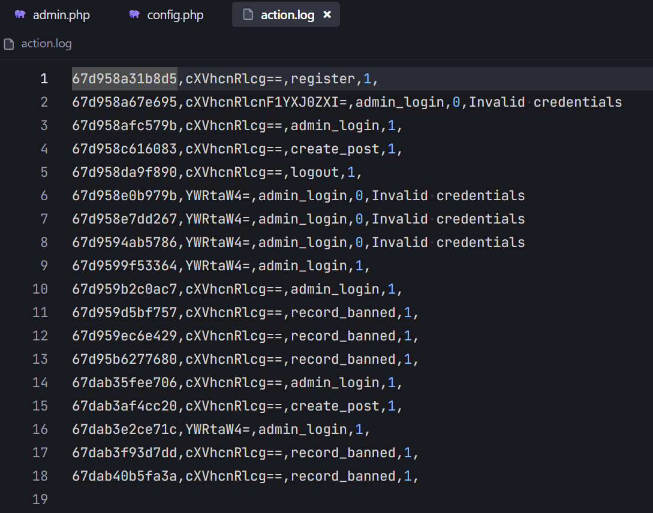653x513 pixels.
Task: Click Invalid credentials text on line 2
Action: tap(545, 102)
